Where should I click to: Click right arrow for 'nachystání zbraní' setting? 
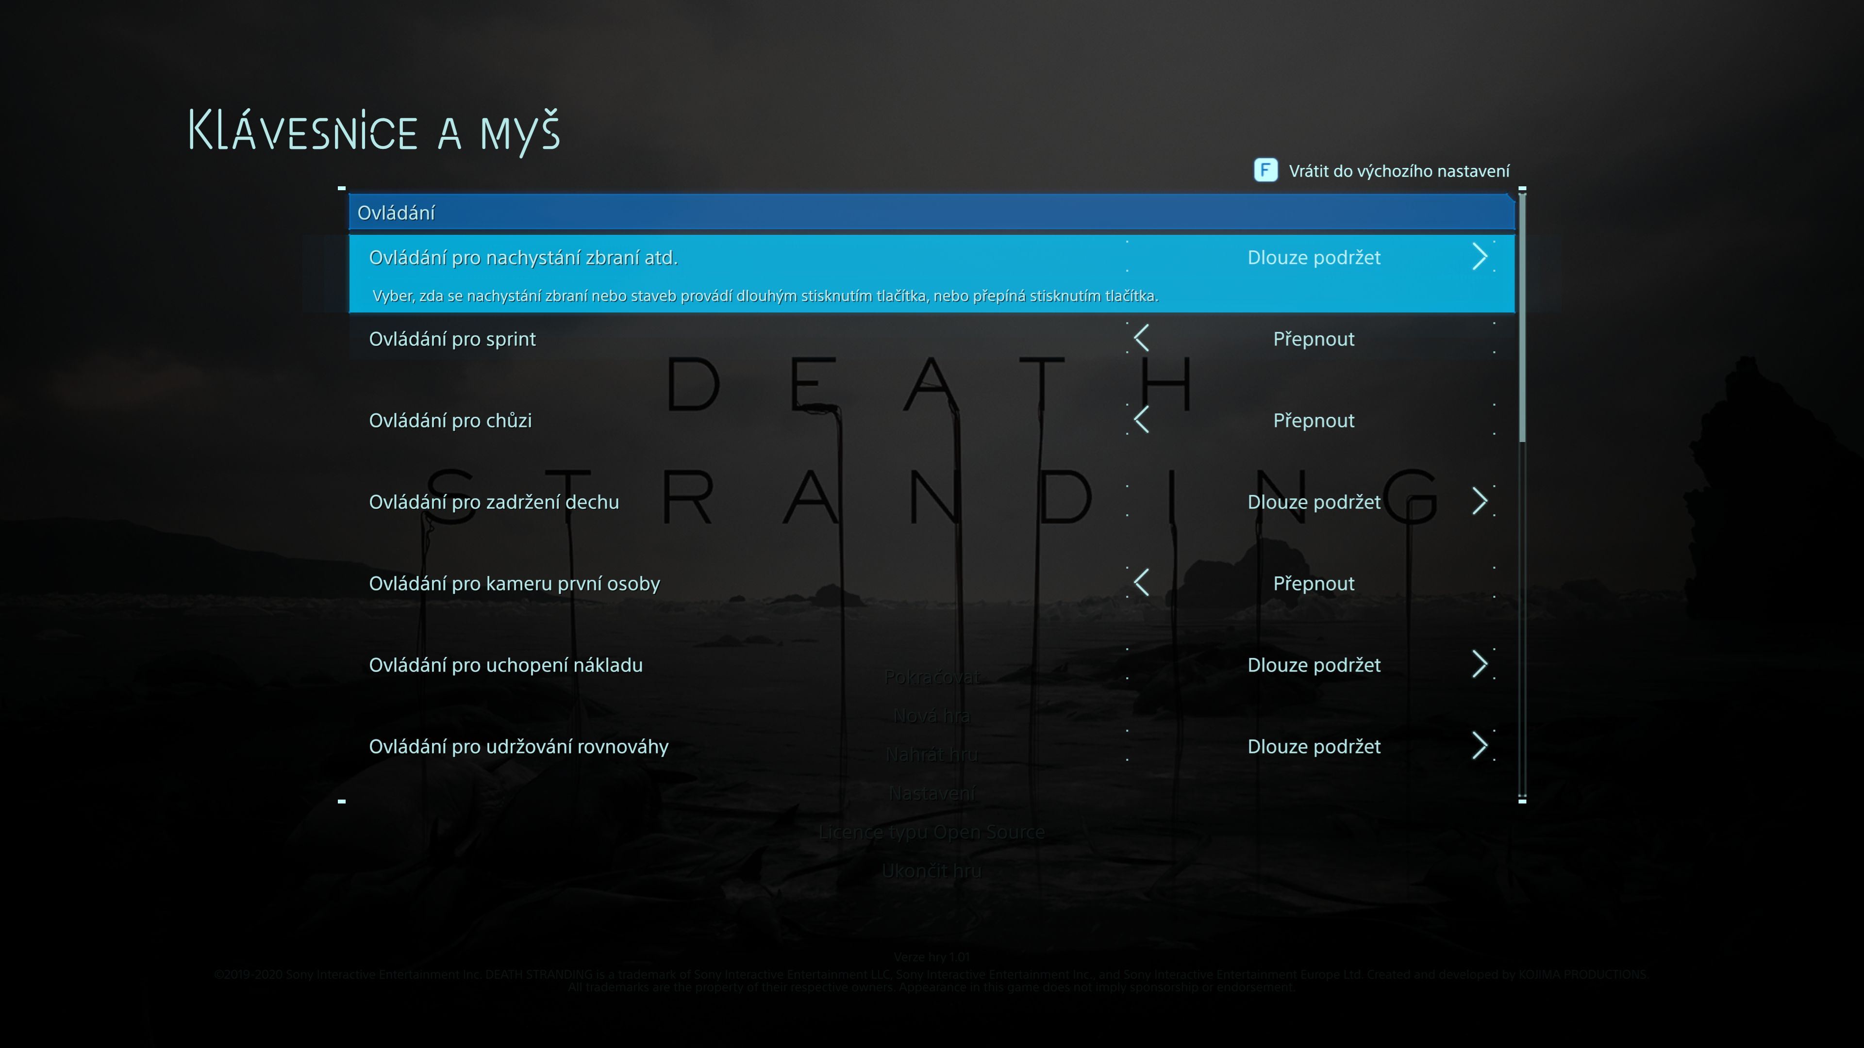click(1480, 257)
